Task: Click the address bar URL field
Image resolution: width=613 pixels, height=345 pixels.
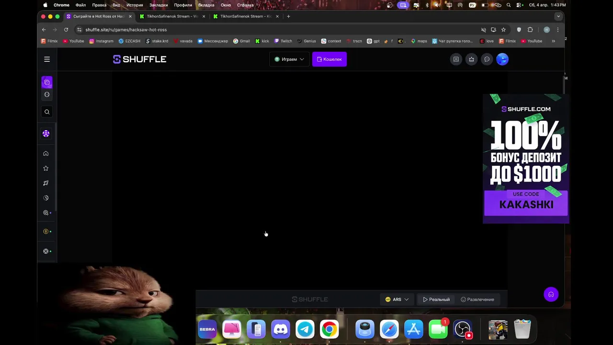Action: [278, 30]
